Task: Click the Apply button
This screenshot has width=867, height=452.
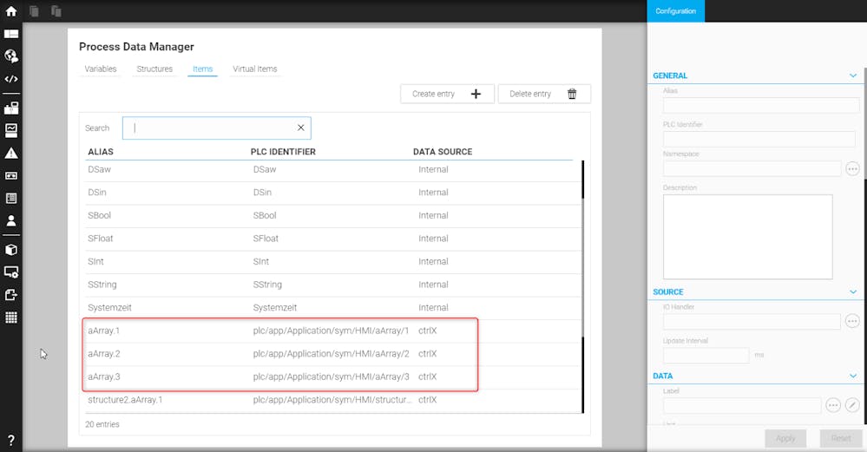Action: [x=785, y=438]
